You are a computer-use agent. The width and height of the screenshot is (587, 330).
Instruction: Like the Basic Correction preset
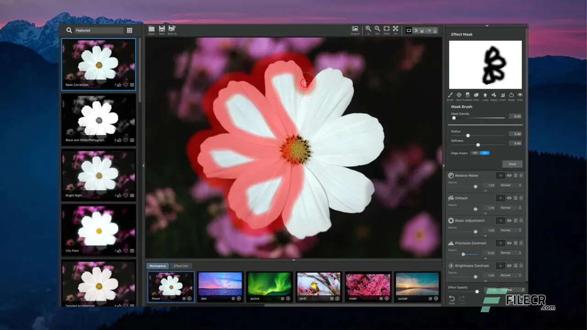click(119, 85)
